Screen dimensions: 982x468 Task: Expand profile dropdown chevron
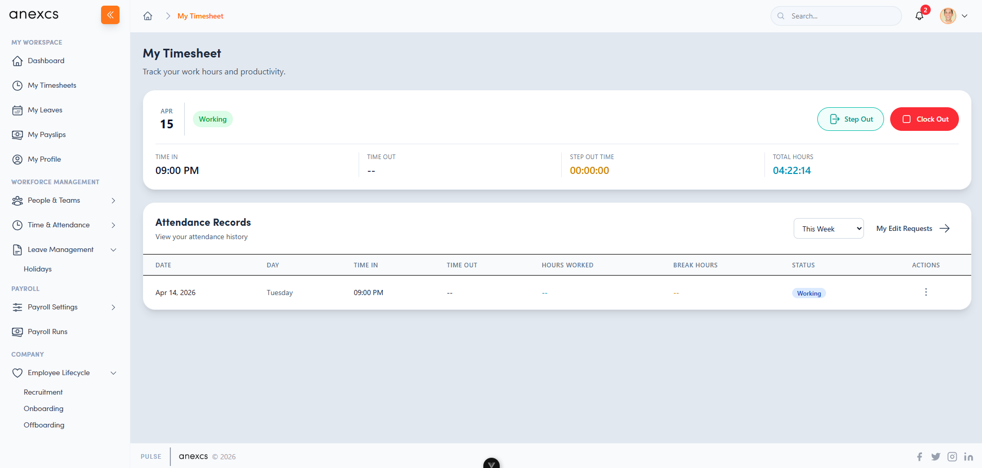coord(965,16)
